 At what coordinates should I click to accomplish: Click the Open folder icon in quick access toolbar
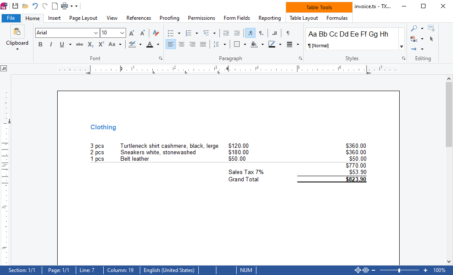click(25, 6)
